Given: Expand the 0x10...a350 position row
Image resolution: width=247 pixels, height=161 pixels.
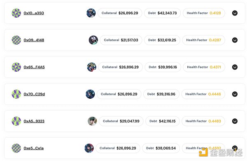Looking at the screenshot, I should click(235, 13).
